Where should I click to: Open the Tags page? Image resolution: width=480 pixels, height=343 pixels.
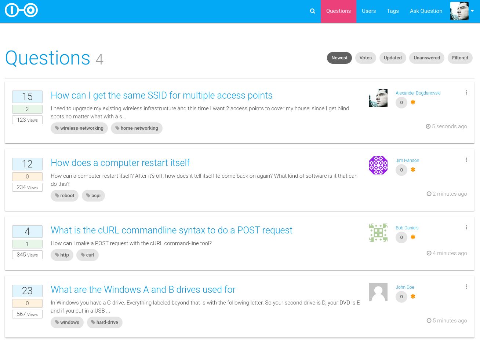coord(393,11)
